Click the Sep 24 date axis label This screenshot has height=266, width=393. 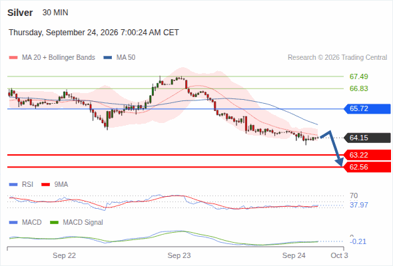[x=294, y=256]
